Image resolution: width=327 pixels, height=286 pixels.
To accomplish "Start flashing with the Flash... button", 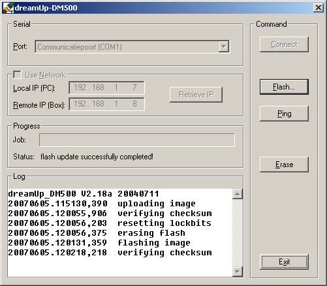I will click(284, 87).
